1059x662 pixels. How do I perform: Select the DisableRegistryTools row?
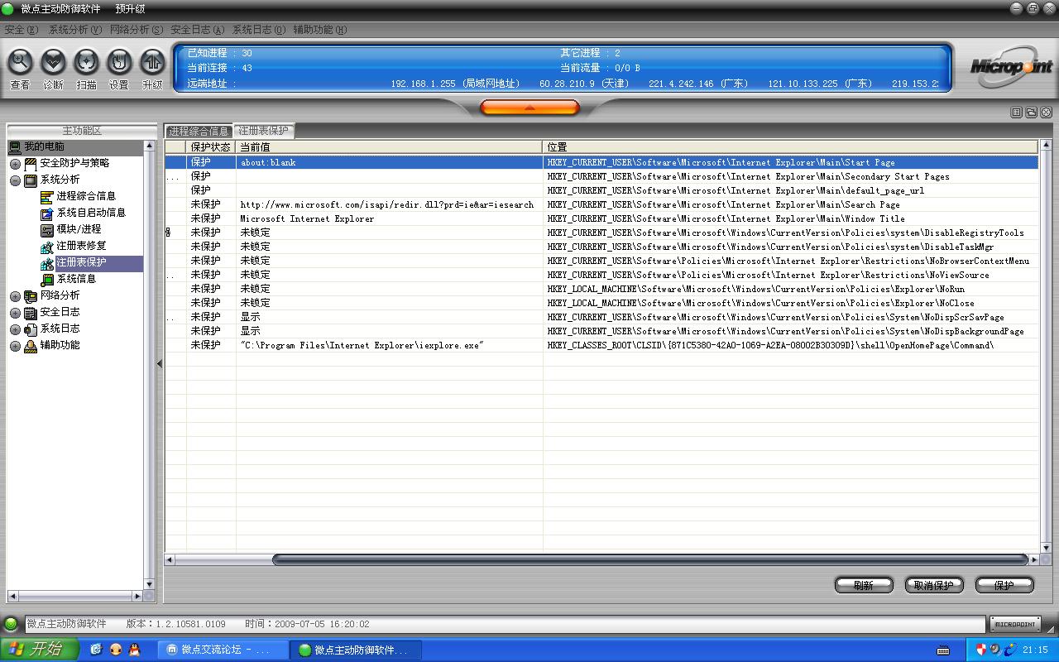tap(601, 233)
